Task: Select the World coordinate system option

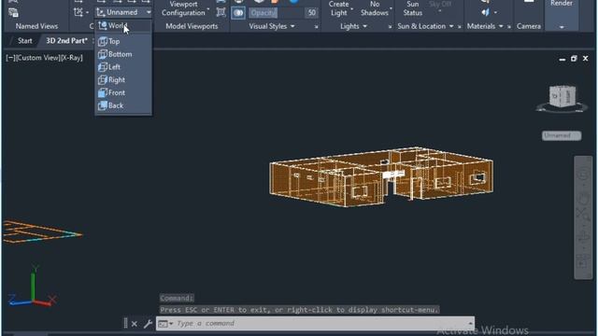Action: pos(122,26)
